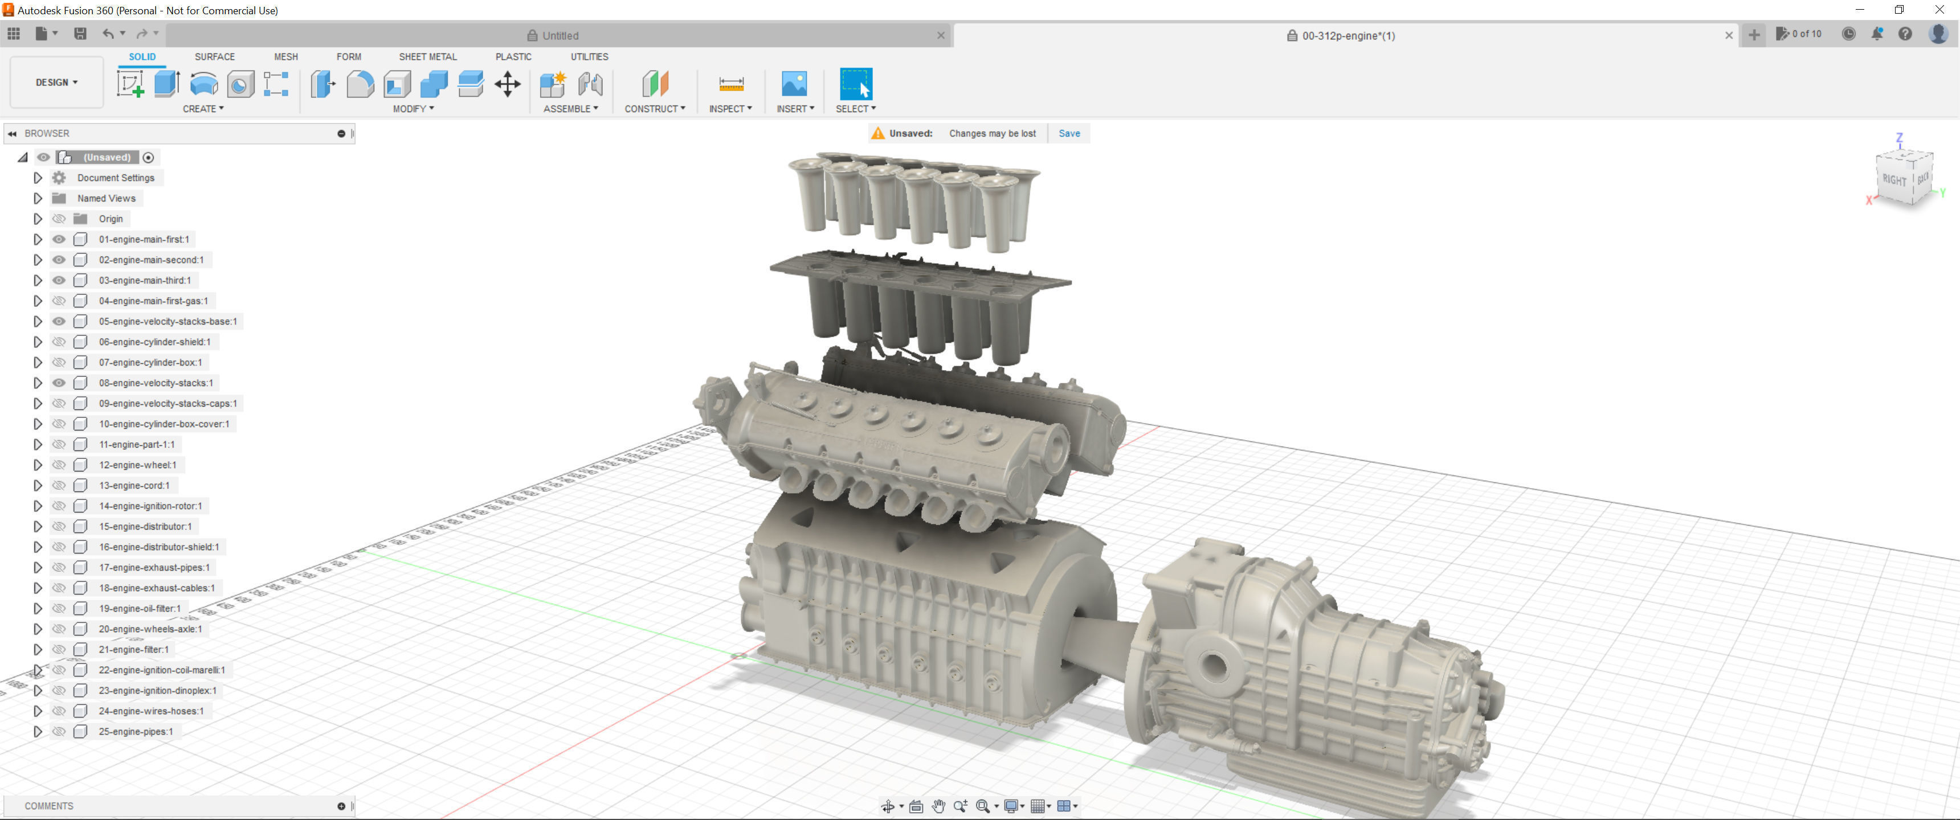Click the Orbit tool in navigation bar

click(887, 806)
